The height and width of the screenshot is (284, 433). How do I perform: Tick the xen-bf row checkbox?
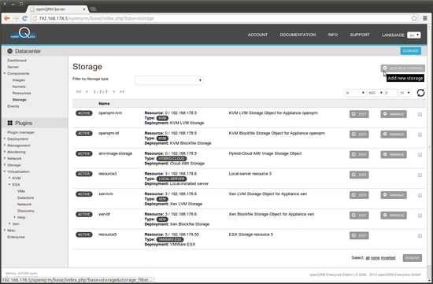[420, 216]
